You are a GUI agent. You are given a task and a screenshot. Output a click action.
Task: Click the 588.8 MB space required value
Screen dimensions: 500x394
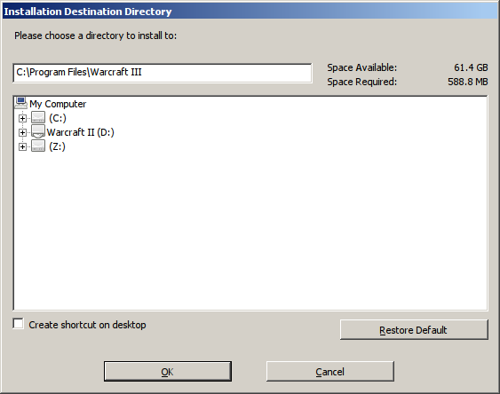(x=467, y=82)
